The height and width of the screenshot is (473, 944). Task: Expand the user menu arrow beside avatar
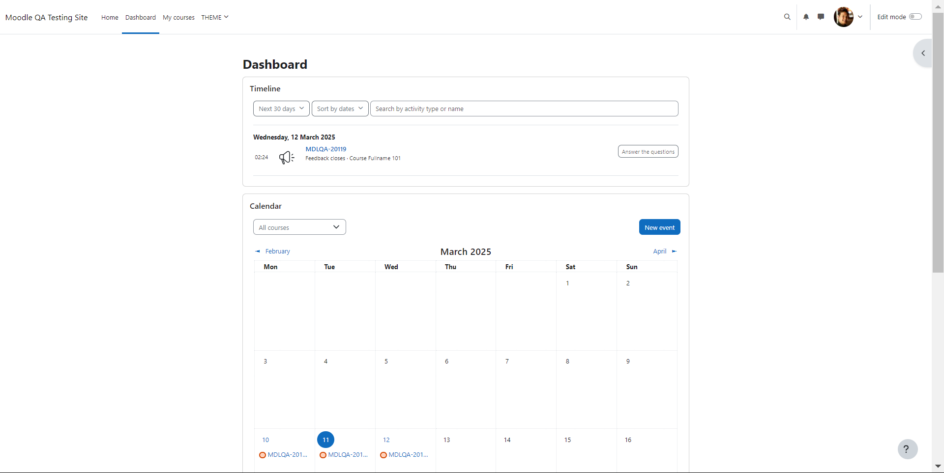(860, 17)
